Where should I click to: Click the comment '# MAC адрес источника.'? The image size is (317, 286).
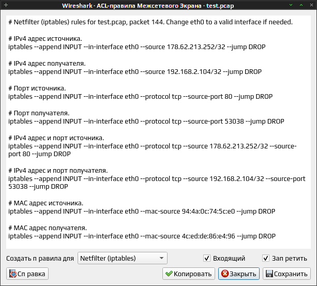coord(46,203)
